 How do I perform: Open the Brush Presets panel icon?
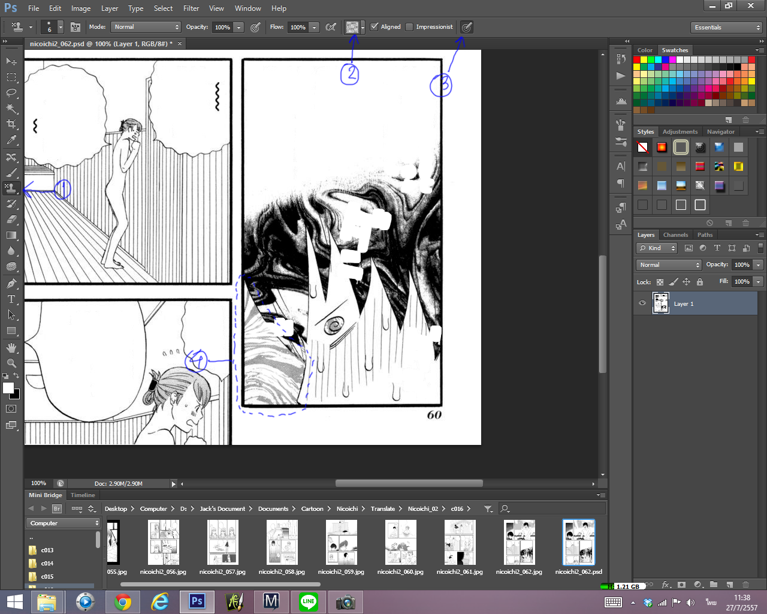pos(621,142)
